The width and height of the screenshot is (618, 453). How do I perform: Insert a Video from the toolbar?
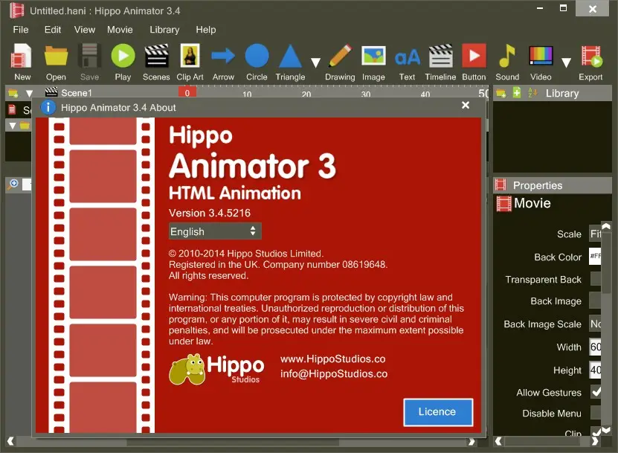(x=541, y=62)
